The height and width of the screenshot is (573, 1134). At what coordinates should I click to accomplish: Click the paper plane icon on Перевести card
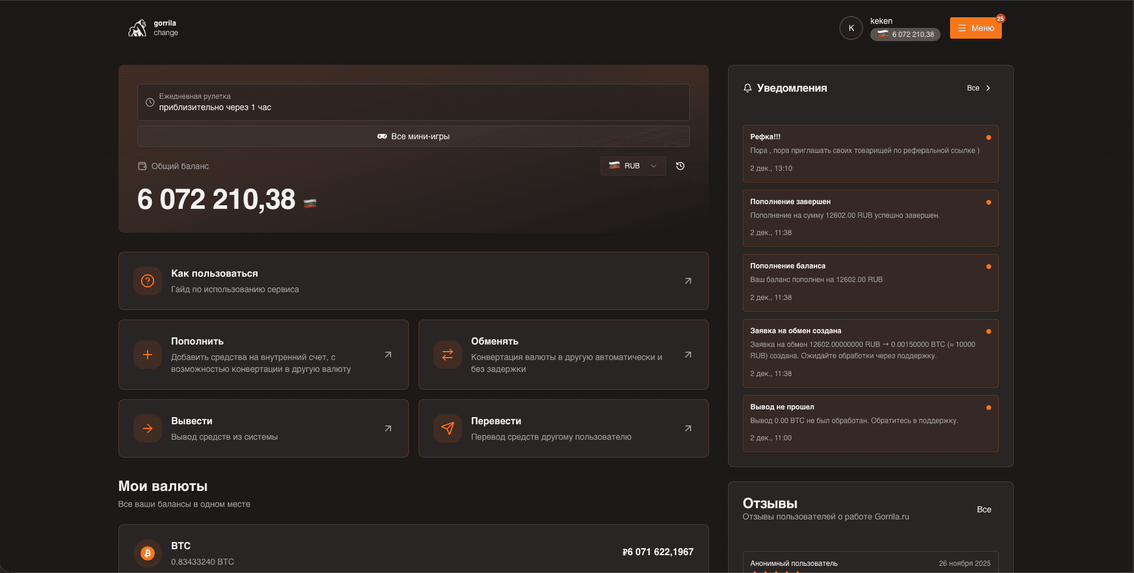click(447, 428)
